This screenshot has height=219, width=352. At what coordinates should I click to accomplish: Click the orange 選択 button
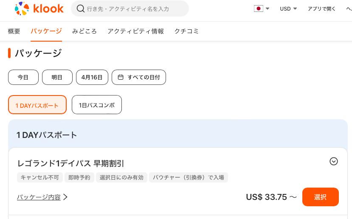[x=320, y=197]
